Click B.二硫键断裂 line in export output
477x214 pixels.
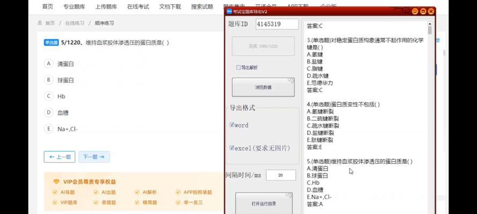(x=323, y=119)
